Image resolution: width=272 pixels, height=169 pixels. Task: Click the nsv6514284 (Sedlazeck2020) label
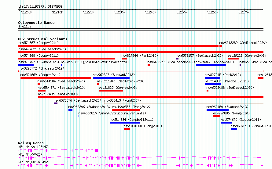click(x=61, y=81)
